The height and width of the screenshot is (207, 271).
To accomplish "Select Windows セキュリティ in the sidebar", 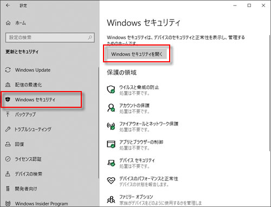I will 35,99.
